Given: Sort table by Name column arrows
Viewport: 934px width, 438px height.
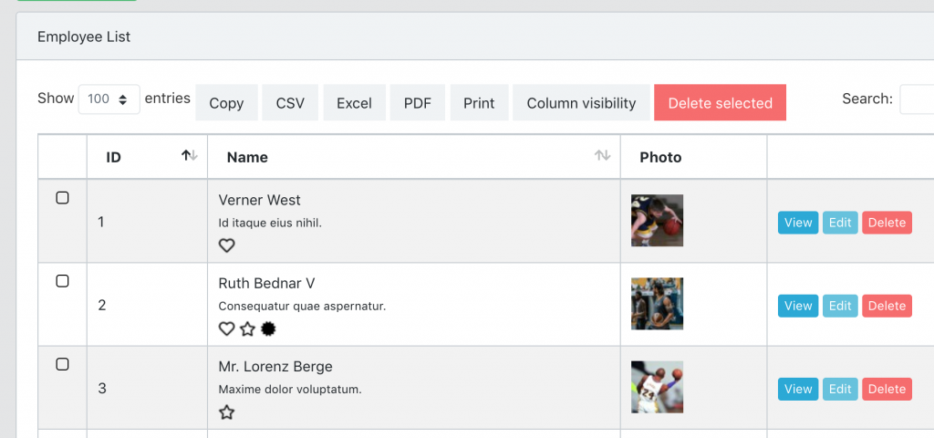Looking at the screenshot, I should click(602, 156).
